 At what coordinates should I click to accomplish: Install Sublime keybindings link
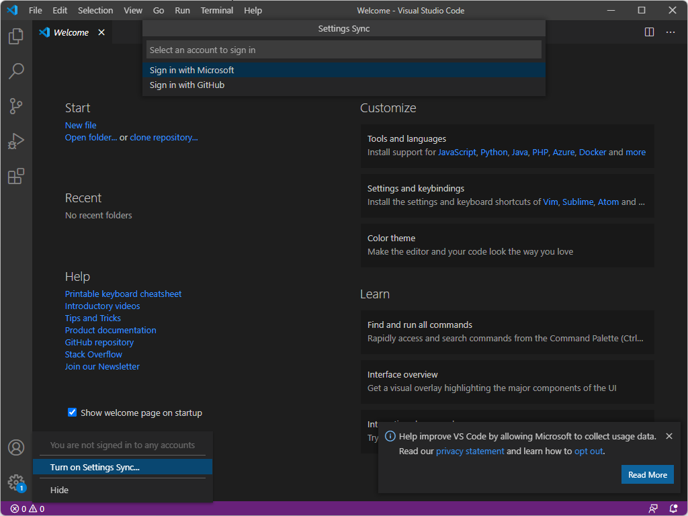pyautogui.click(x=578, y=202)
